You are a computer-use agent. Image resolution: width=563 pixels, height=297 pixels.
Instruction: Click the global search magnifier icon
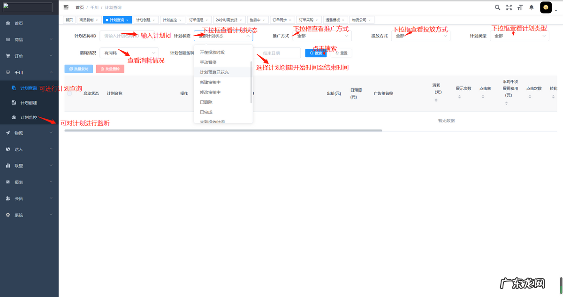click(497, 8)
